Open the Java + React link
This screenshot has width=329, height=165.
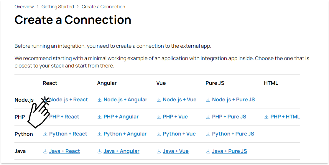(65, 151)
